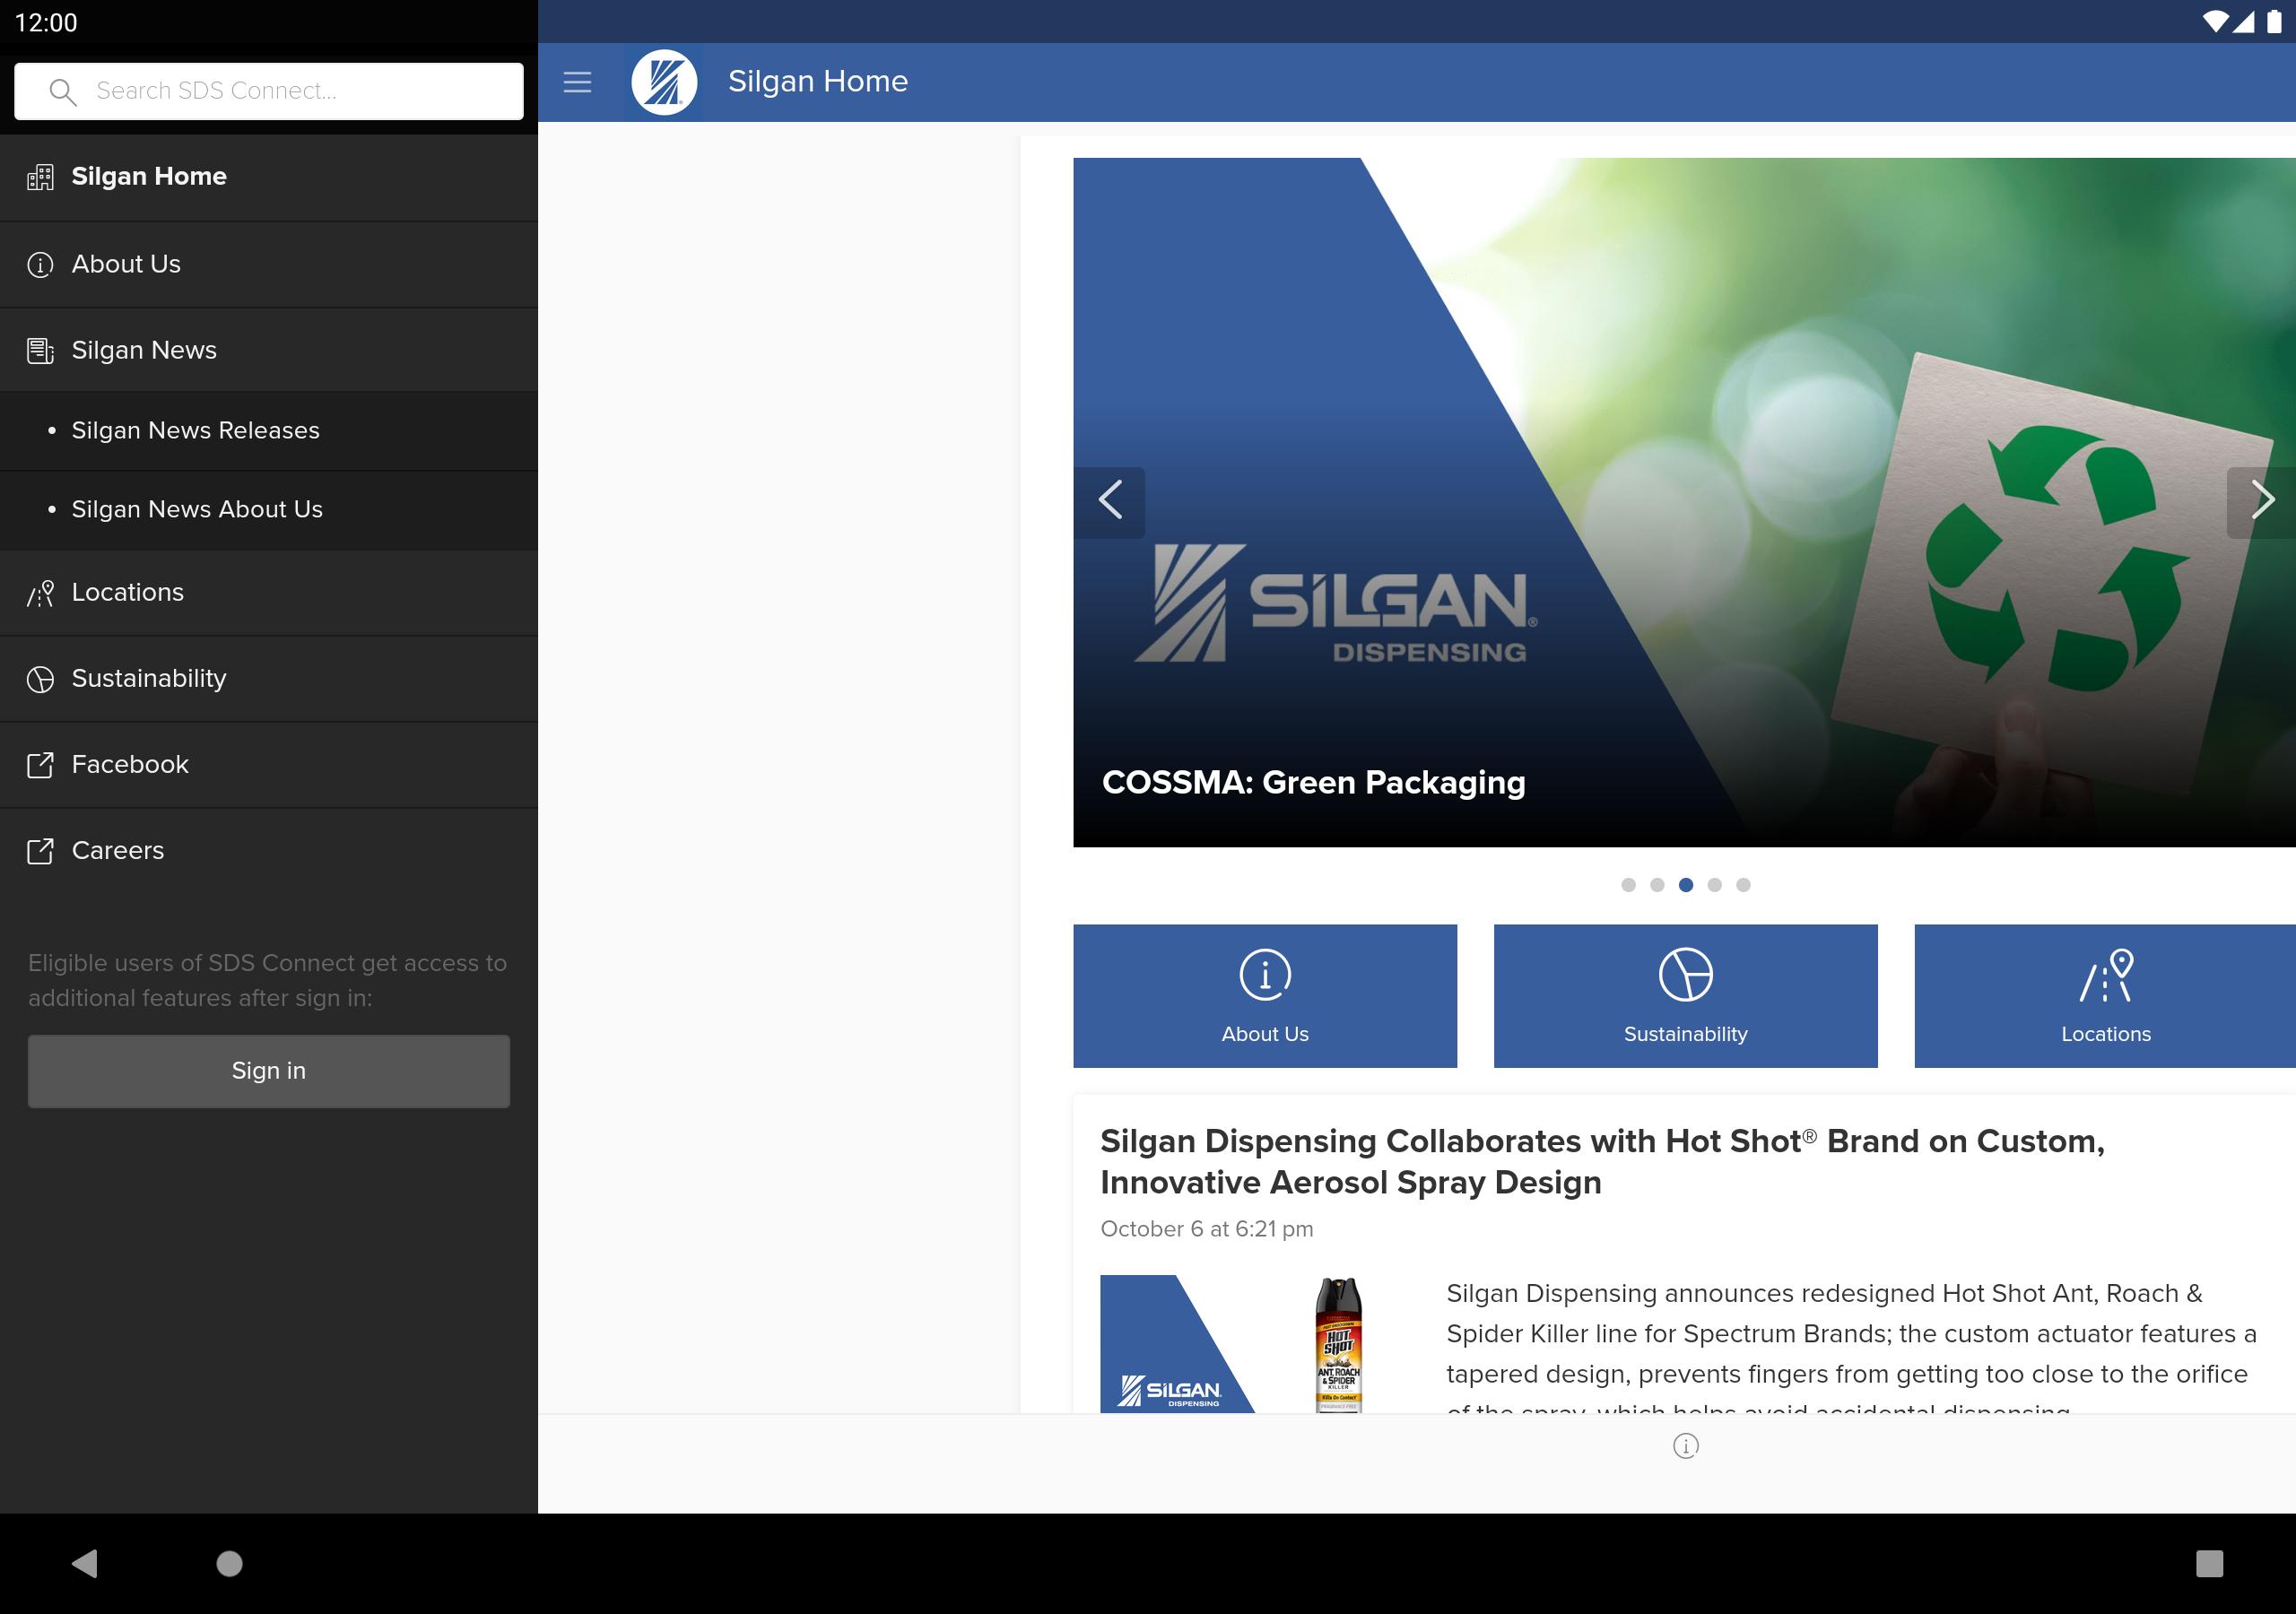Click the battery status icon

pos(2273,22)
